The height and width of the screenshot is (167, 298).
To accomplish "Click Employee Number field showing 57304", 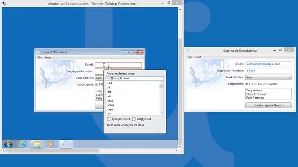I will 268,71.
